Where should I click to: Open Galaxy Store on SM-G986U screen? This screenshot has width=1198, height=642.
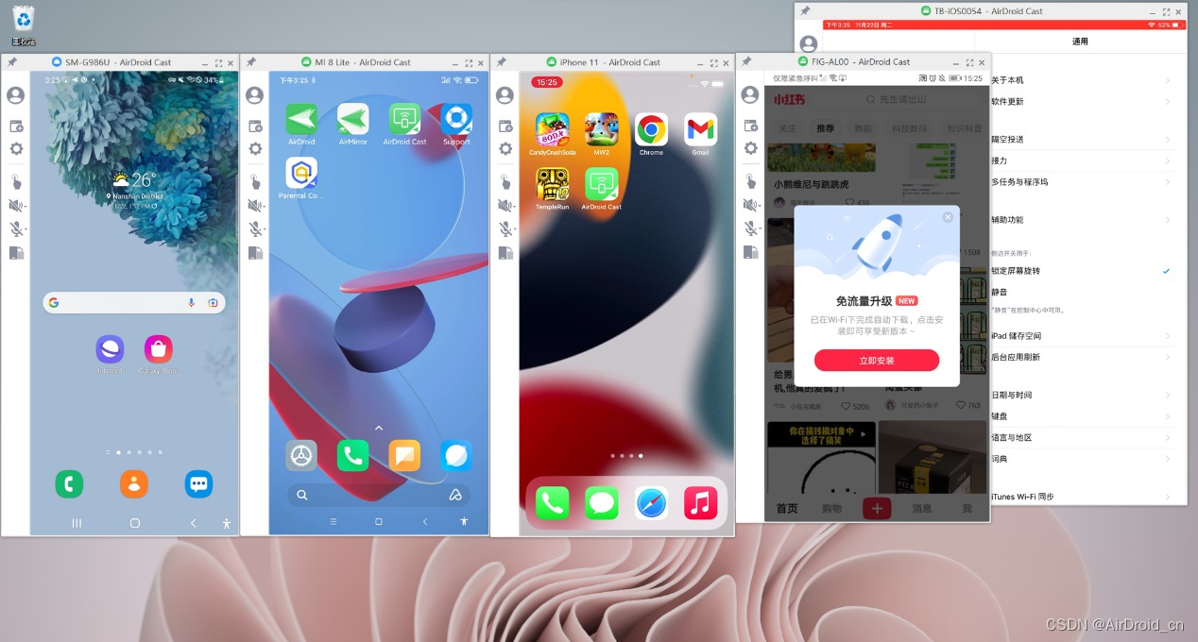tap(158, 349)
